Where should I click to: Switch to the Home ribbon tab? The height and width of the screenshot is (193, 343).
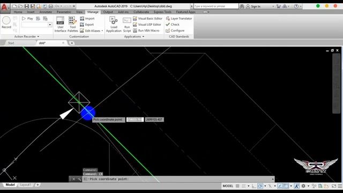pos(18,12)
